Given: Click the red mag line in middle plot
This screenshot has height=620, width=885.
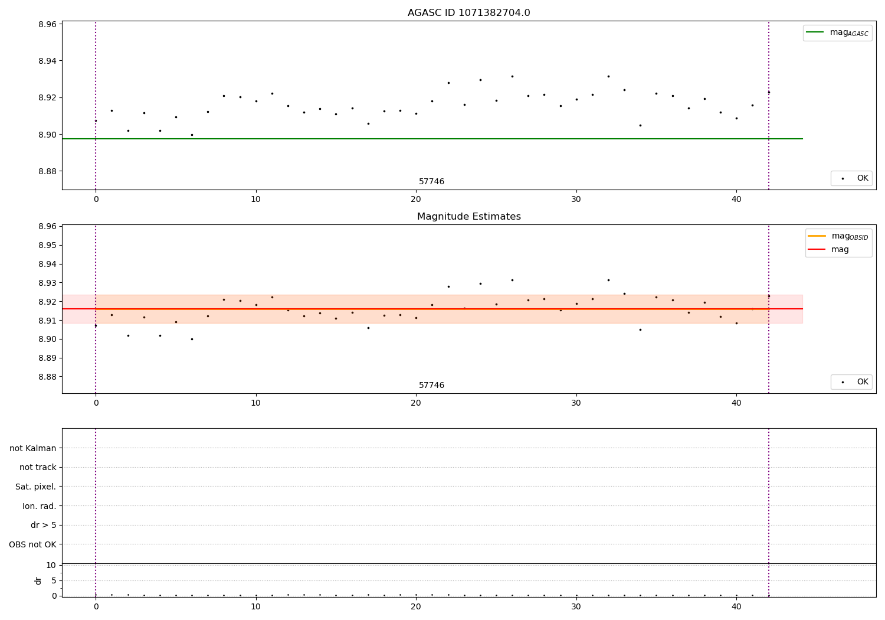Looking at the screenshot, I should [x=432, y=309].
